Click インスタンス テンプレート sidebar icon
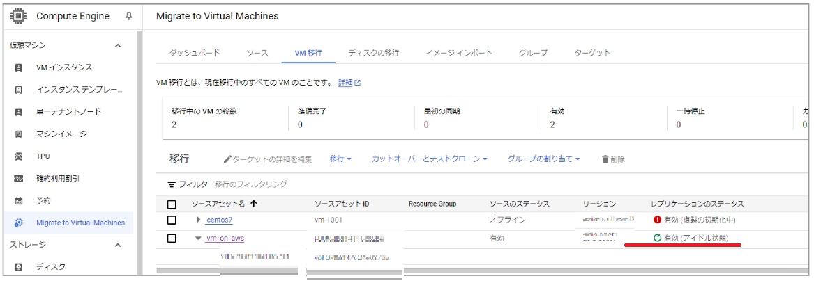This screenshot has height=281, width=814. tap(19, 90)
